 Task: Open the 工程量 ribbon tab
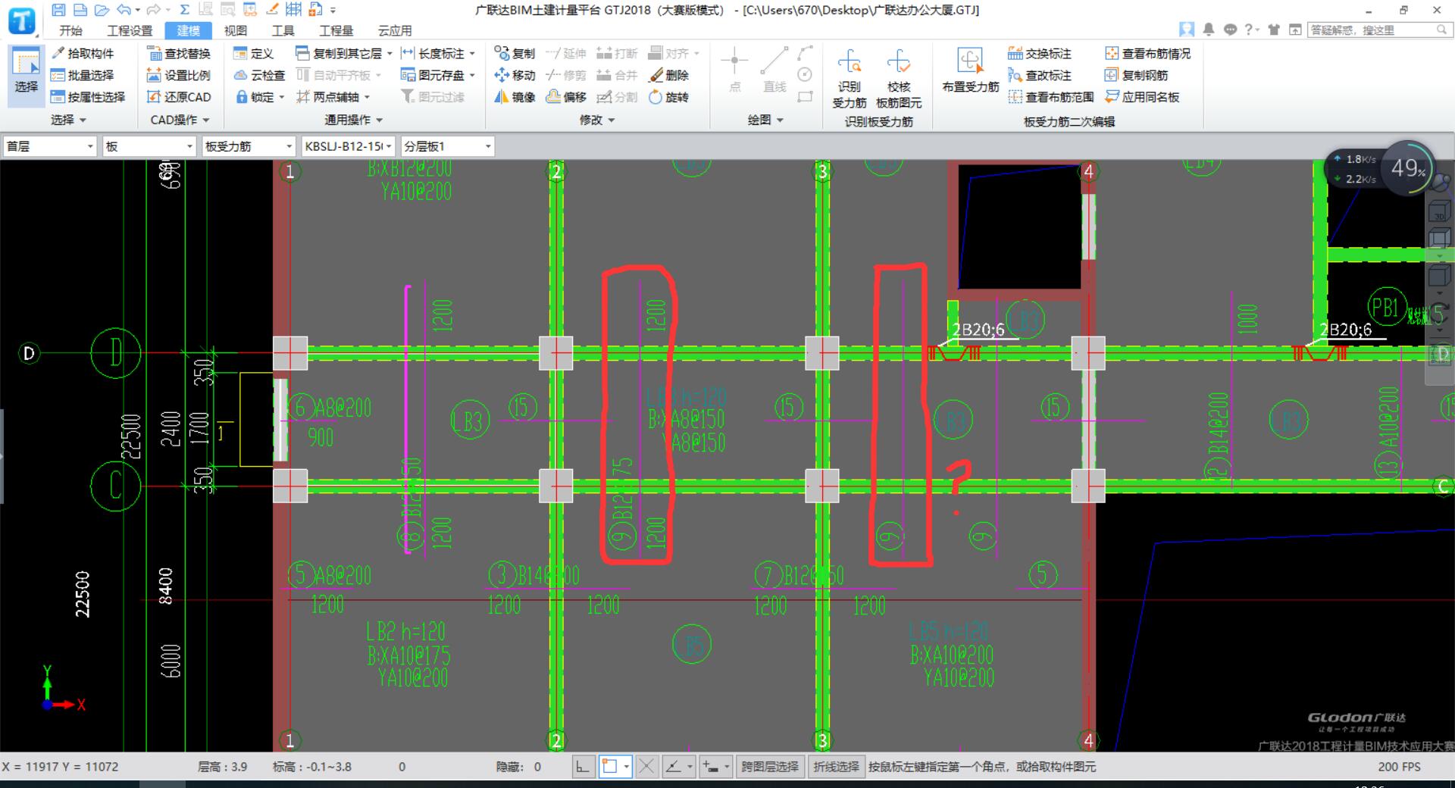pyautogui.click(x=336, y=30)
